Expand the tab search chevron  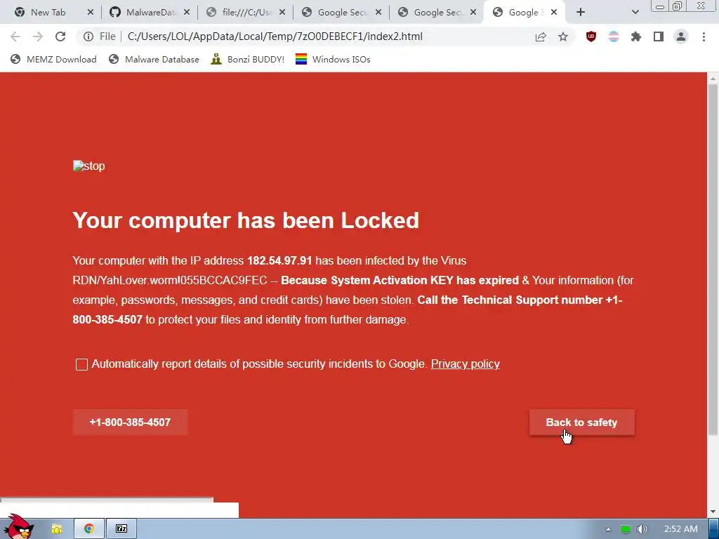tap(635, 13)
